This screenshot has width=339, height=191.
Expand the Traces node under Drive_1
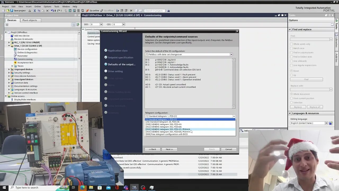click(12, 66)
